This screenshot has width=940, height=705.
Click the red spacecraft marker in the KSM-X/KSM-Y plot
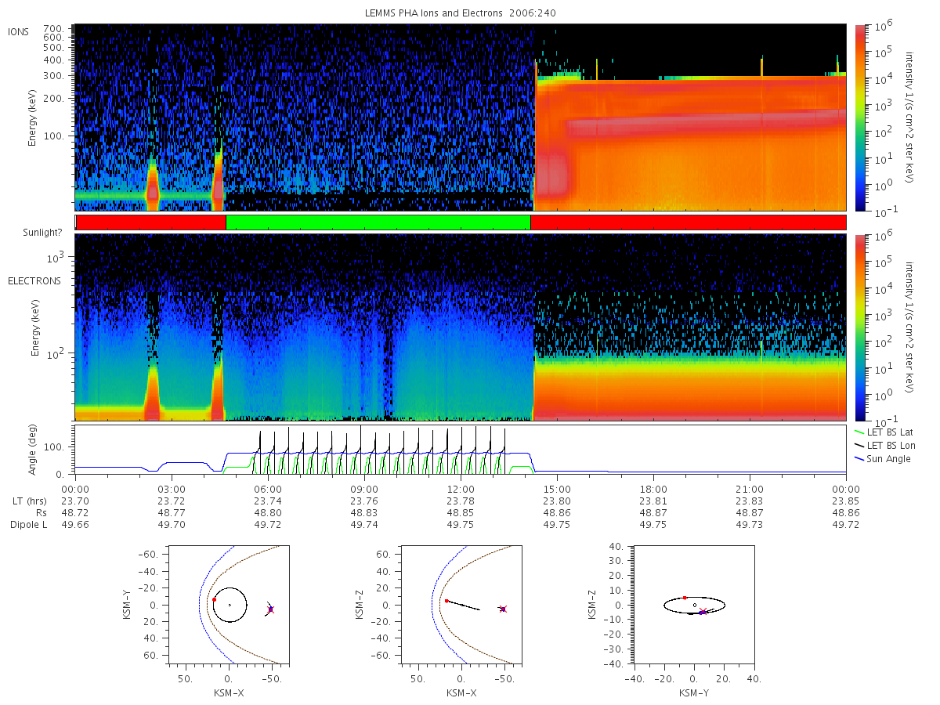click(x=214, y=599)
